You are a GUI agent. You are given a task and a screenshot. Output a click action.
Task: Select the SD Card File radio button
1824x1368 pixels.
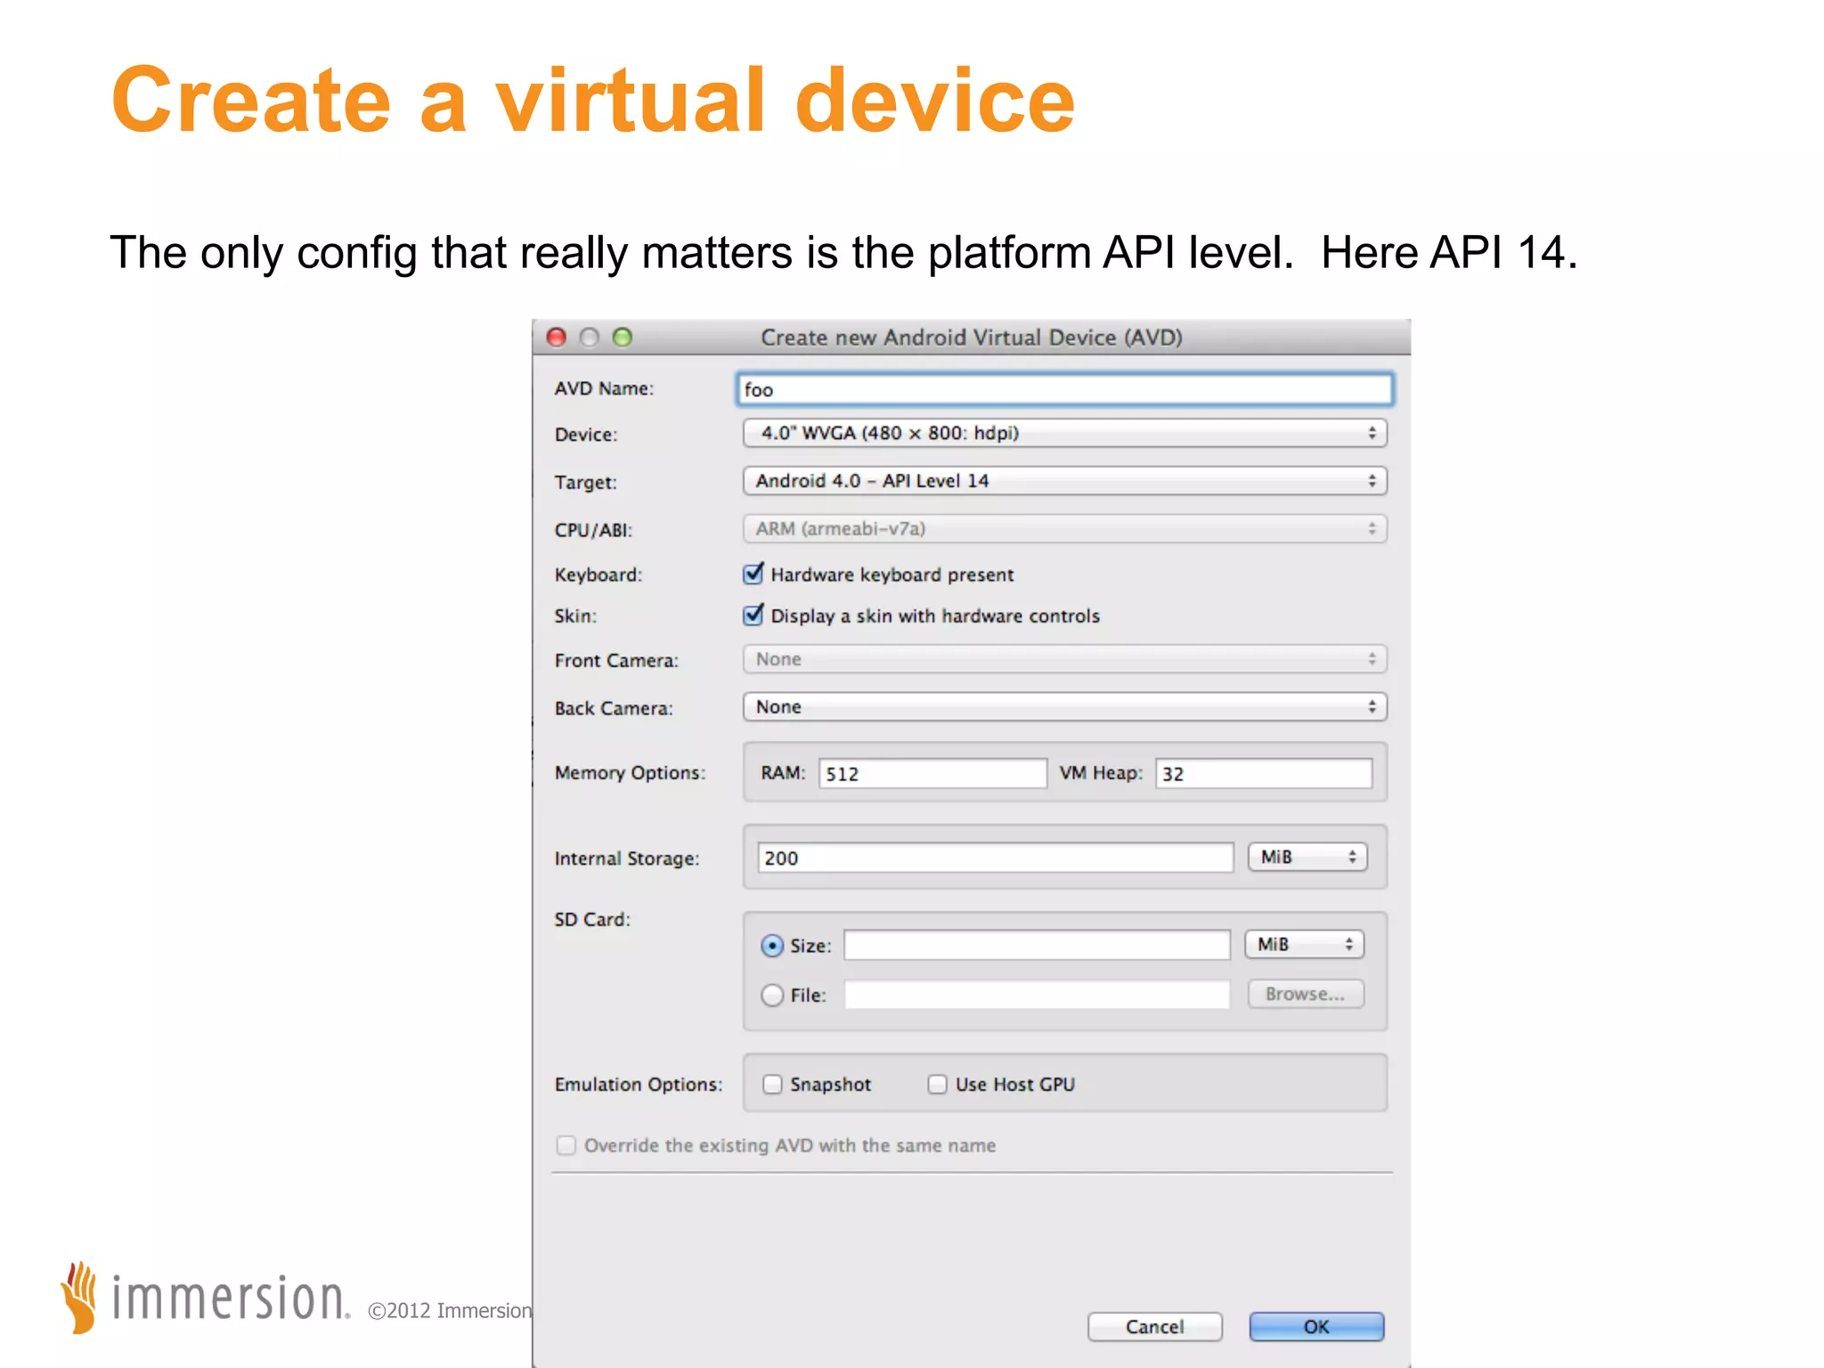coord(772,995)
